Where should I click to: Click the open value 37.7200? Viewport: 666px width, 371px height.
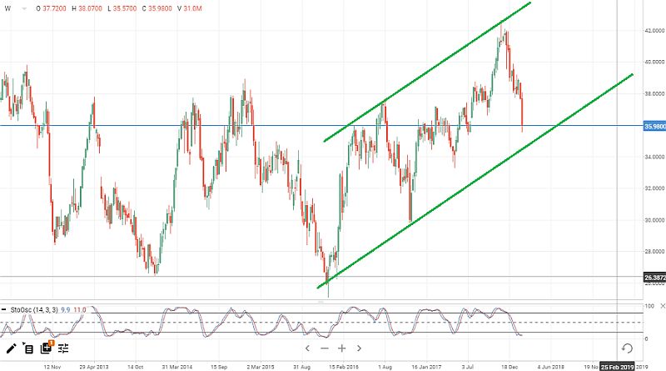point(54,8)
